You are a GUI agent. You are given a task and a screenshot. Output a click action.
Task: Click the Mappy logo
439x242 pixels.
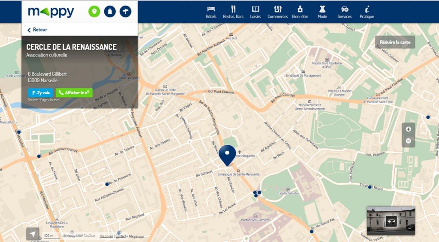(x=51, y=12)
